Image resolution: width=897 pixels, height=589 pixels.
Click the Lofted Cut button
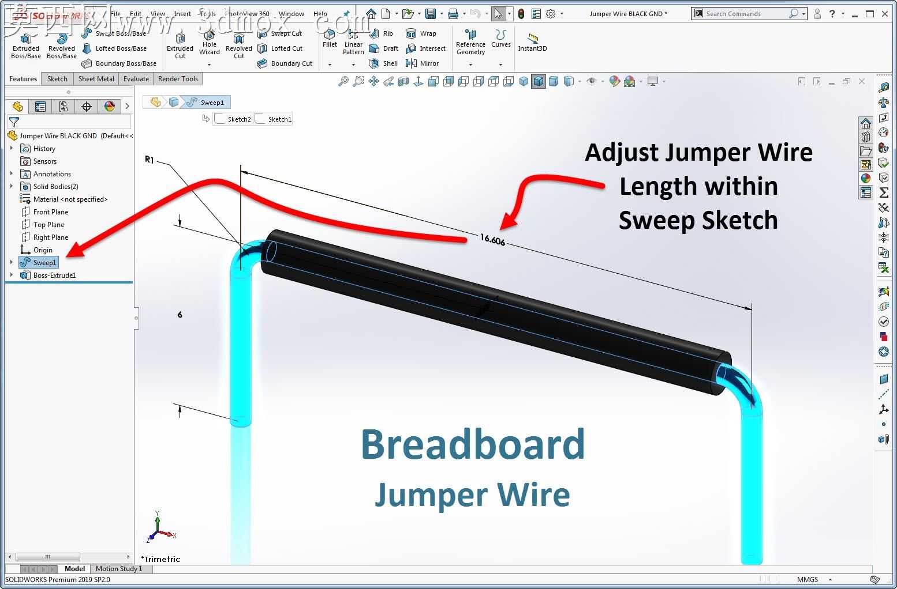tap(280, 48)
